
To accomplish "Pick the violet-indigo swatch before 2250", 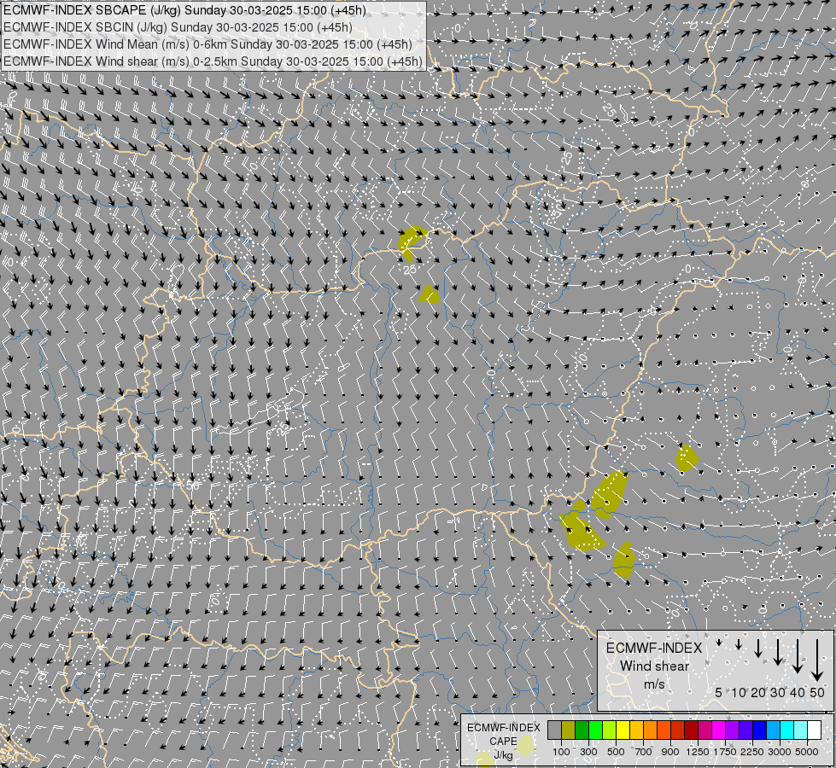I will (x=746, y=730).
